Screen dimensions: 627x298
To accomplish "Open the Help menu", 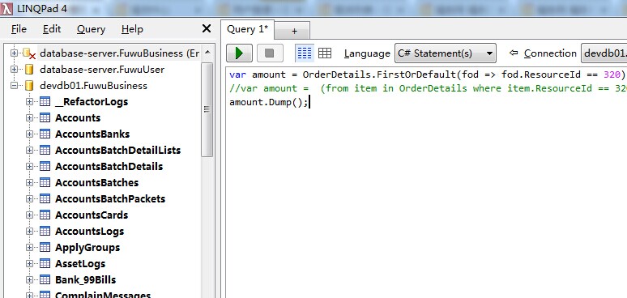I will pos(132,29).
